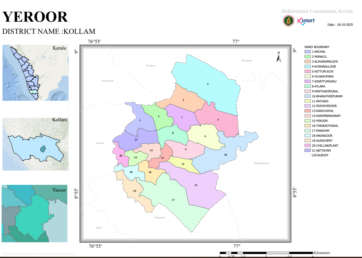The image size is (362, 258).
Task: Click ward 17 Panayam area on map
Action: tap(173, 200)
